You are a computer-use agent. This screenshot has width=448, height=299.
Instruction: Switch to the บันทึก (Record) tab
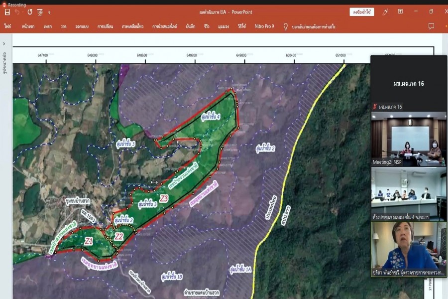190,26
